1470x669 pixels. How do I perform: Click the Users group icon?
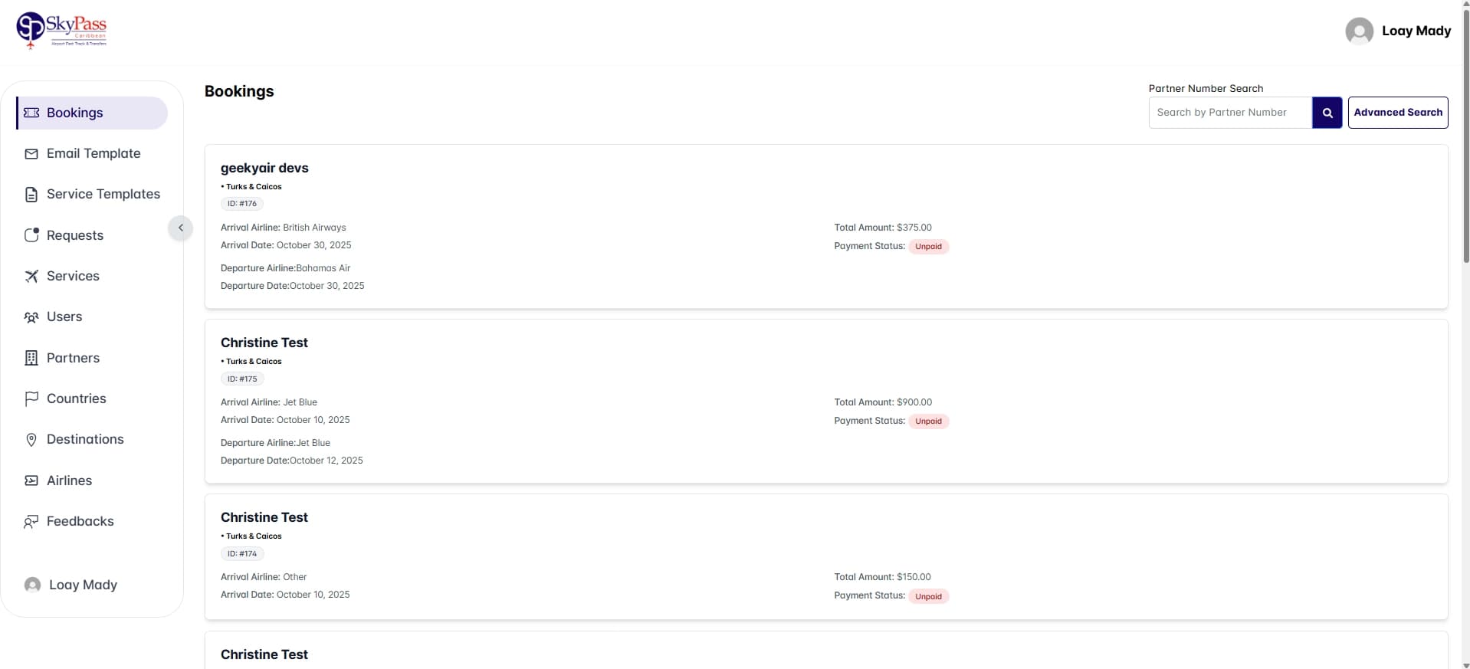pyautogui.click(x=31, y=317)
